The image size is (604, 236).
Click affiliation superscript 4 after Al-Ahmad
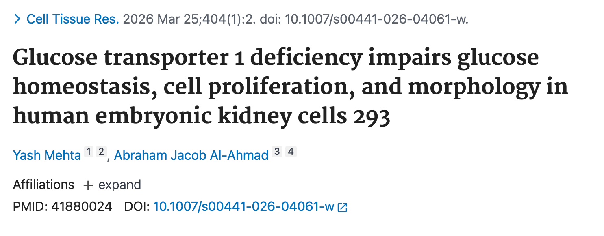pos(290,152)
